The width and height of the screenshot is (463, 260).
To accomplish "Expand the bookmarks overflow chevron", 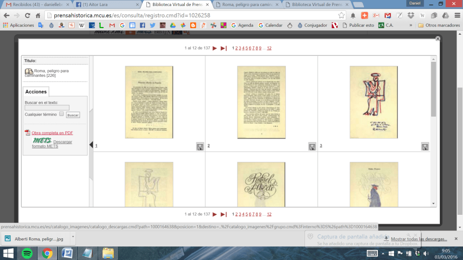I will [411, 25].
